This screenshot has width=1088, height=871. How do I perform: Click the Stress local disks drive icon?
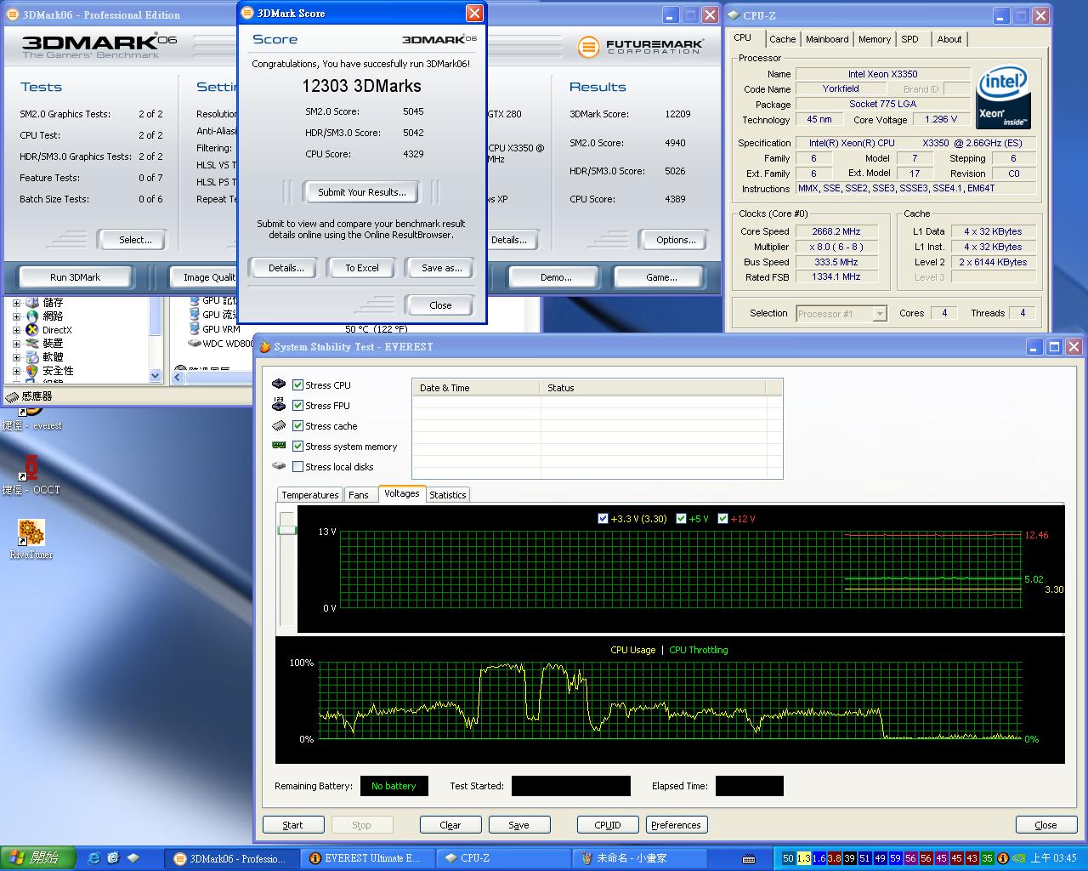[x=279, y=466]
